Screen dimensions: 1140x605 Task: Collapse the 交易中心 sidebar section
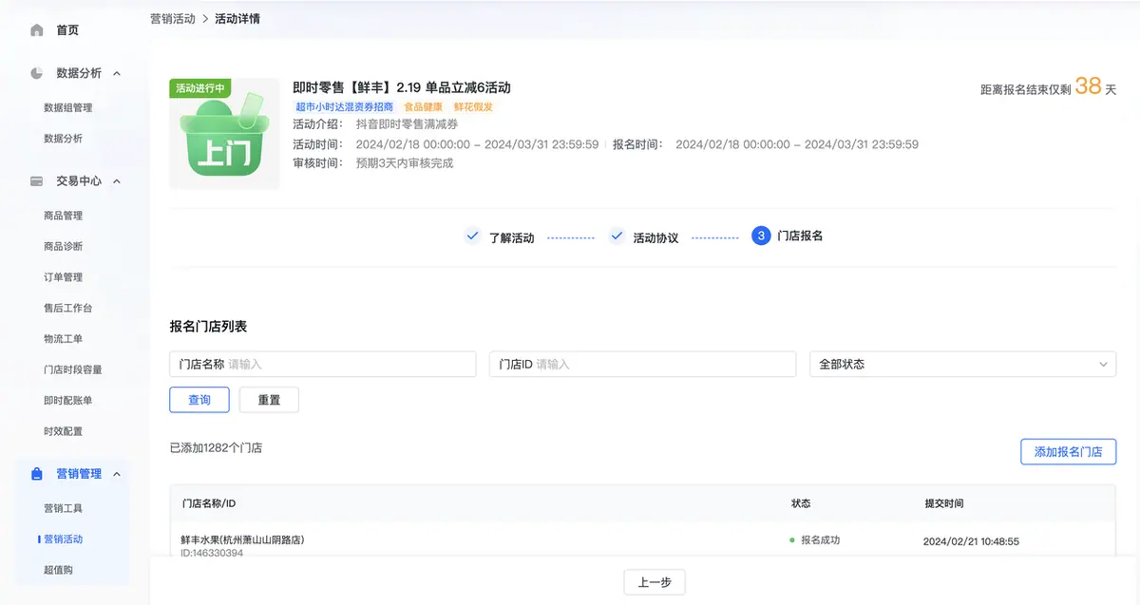coord(117,181)
